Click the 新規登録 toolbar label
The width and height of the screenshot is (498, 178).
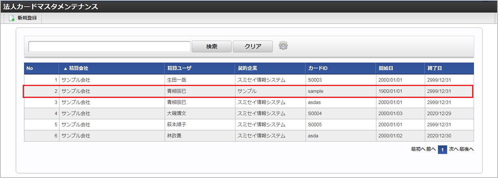click(27, 18)
